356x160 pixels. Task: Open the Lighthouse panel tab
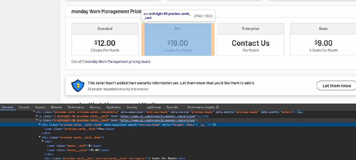pyautogui.click(x=153, y=107)
